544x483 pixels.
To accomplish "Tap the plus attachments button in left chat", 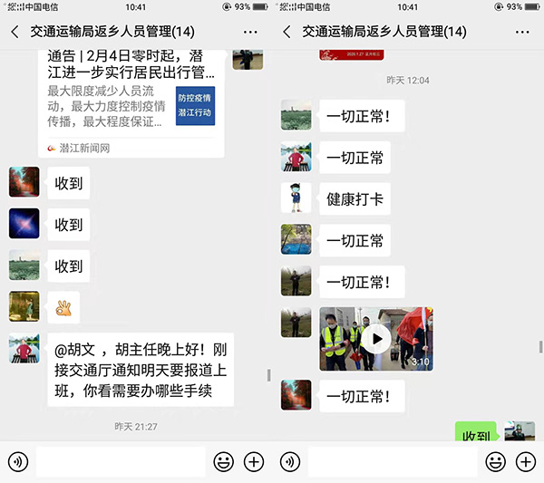I will pos(254,461).
